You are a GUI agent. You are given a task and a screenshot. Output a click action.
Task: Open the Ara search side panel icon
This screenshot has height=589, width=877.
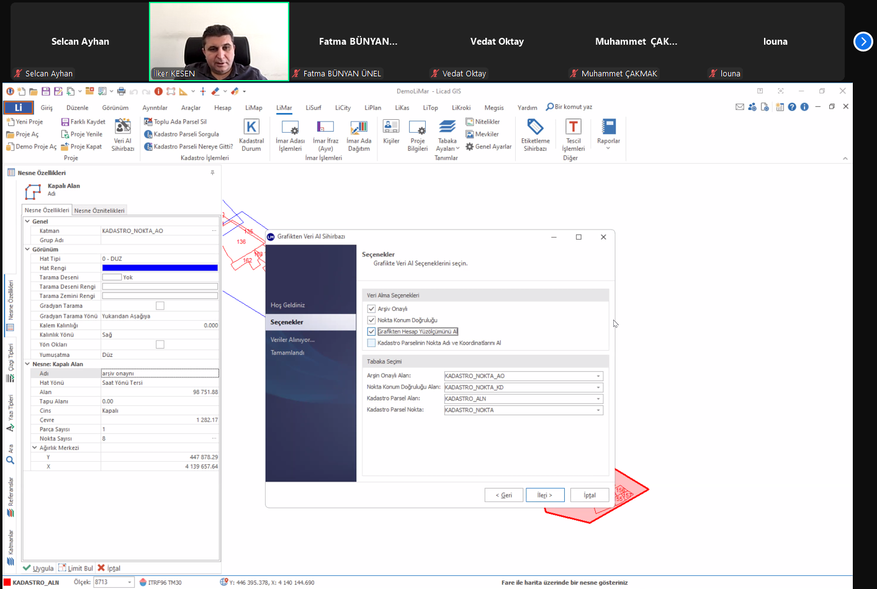[x=10, y=460]
